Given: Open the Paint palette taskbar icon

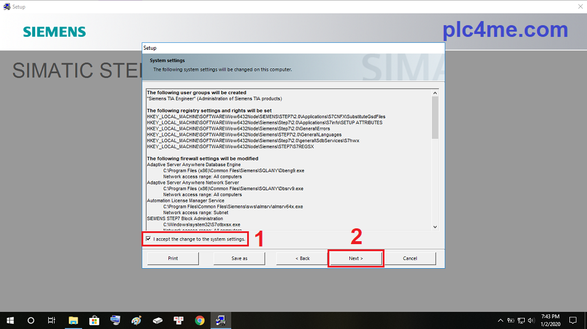Looking at the screenshot, I should point(136,320).
